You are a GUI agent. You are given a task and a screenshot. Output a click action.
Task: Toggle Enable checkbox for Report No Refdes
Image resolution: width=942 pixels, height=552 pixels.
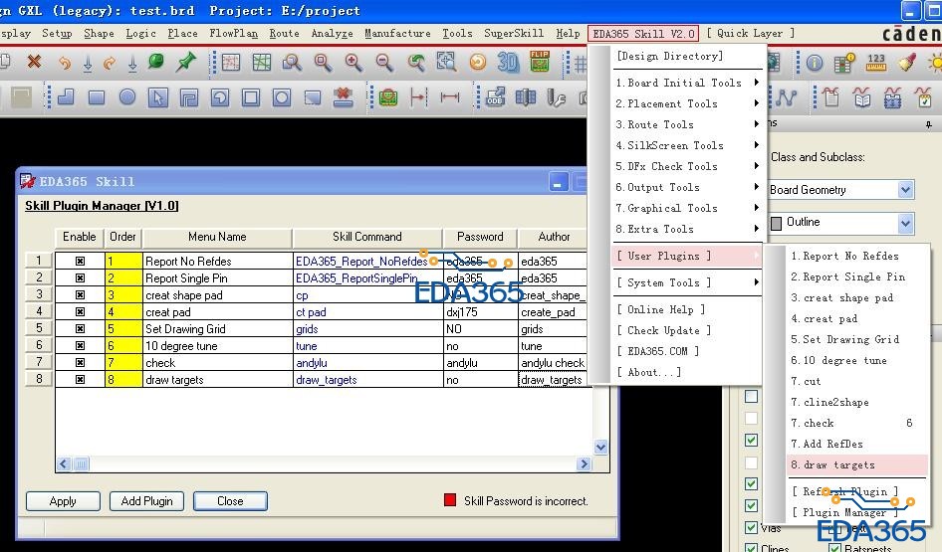(x=80, y=261)
